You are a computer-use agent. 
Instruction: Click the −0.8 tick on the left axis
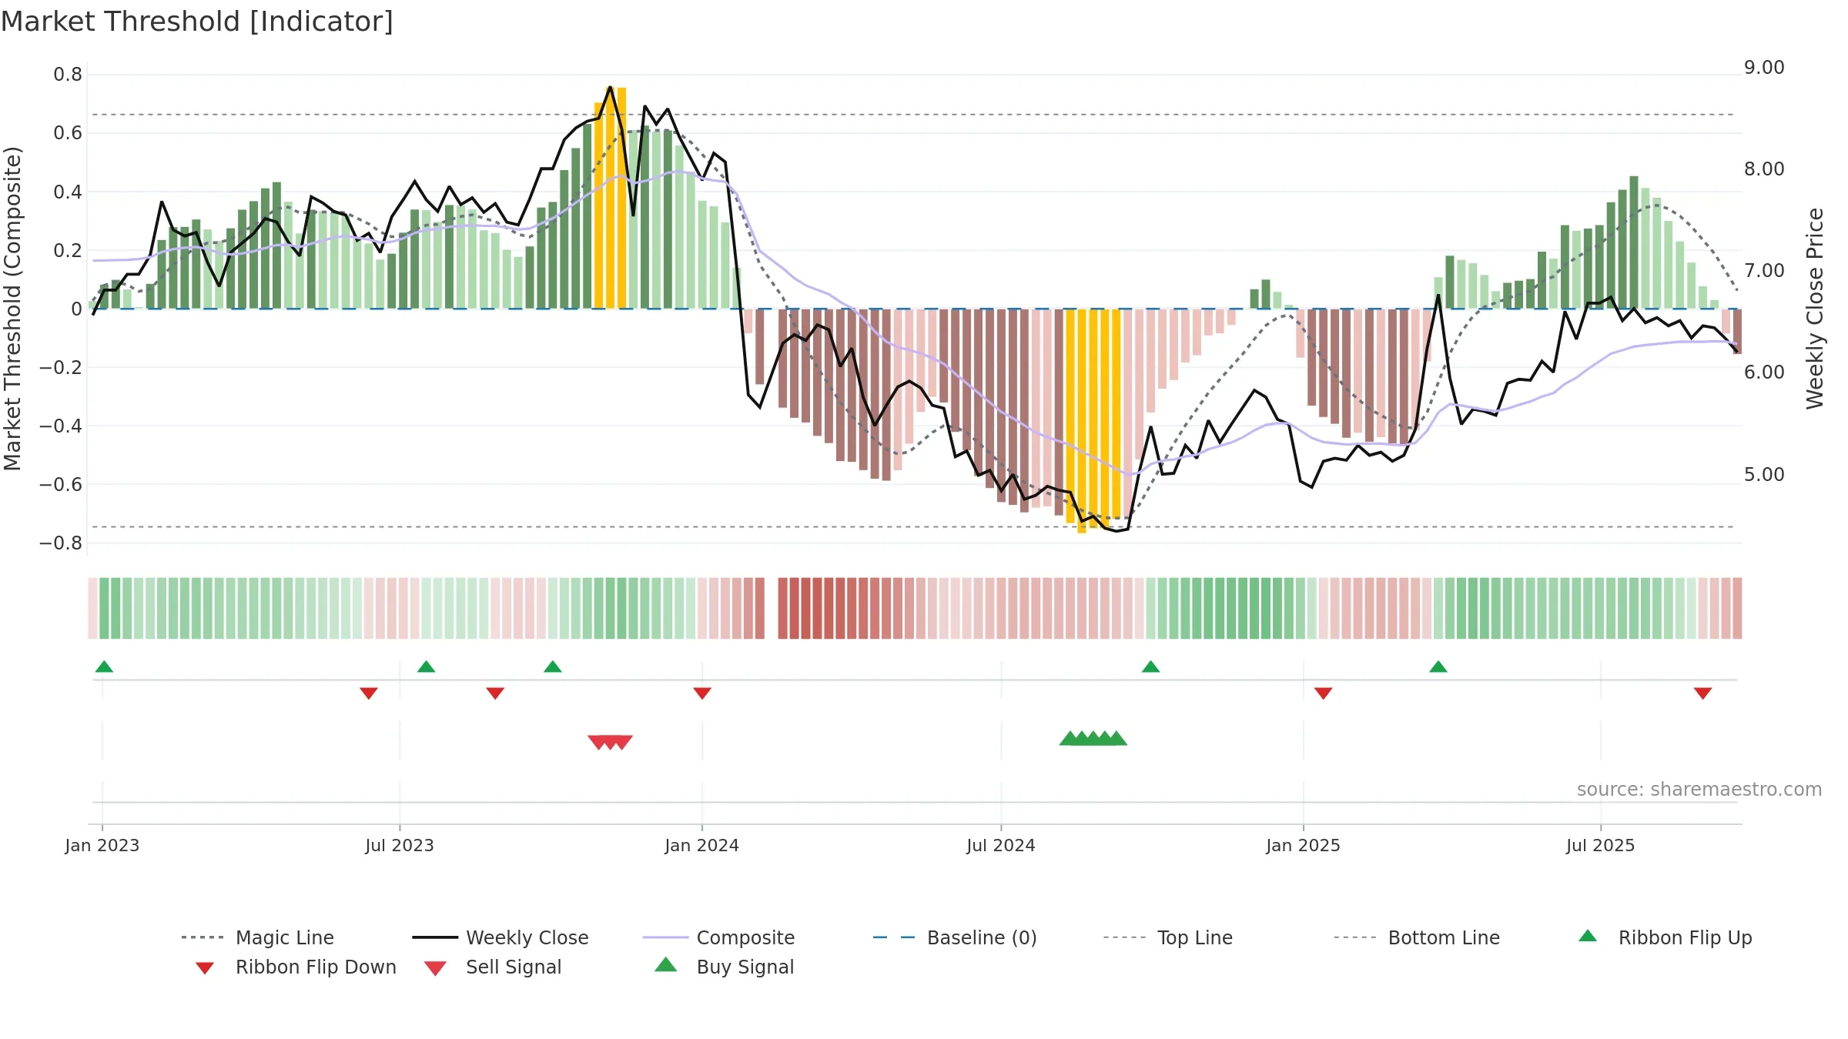click(61, 543)
